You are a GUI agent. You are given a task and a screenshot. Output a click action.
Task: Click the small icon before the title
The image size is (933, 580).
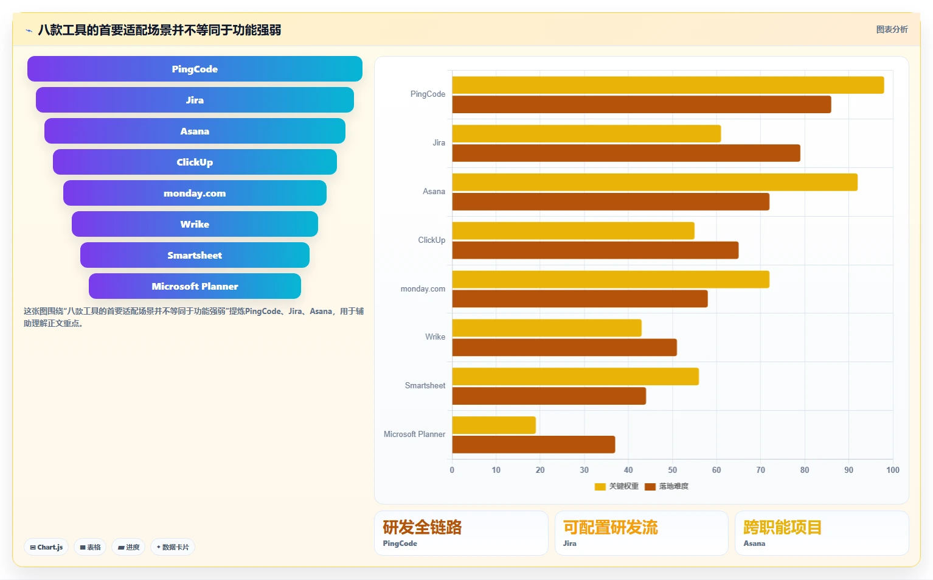pos(29,30)
